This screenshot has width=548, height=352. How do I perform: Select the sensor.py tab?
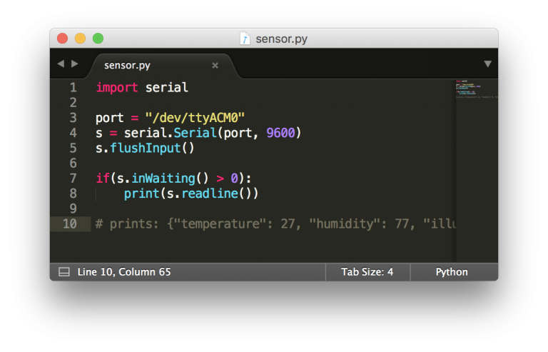tap(127, 66)
